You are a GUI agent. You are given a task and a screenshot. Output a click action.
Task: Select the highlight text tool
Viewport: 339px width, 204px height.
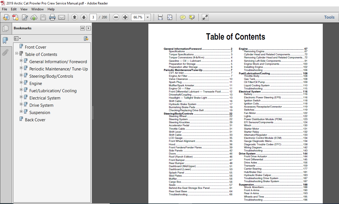(192, 17)
